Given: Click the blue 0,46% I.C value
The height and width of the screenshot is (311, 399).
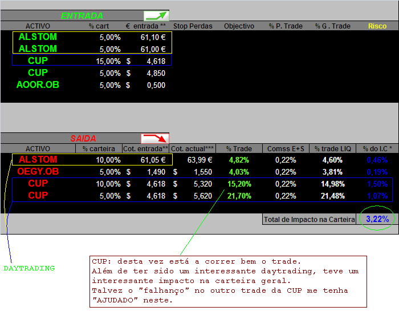Looking at the screenshot, I should point(377,160).
